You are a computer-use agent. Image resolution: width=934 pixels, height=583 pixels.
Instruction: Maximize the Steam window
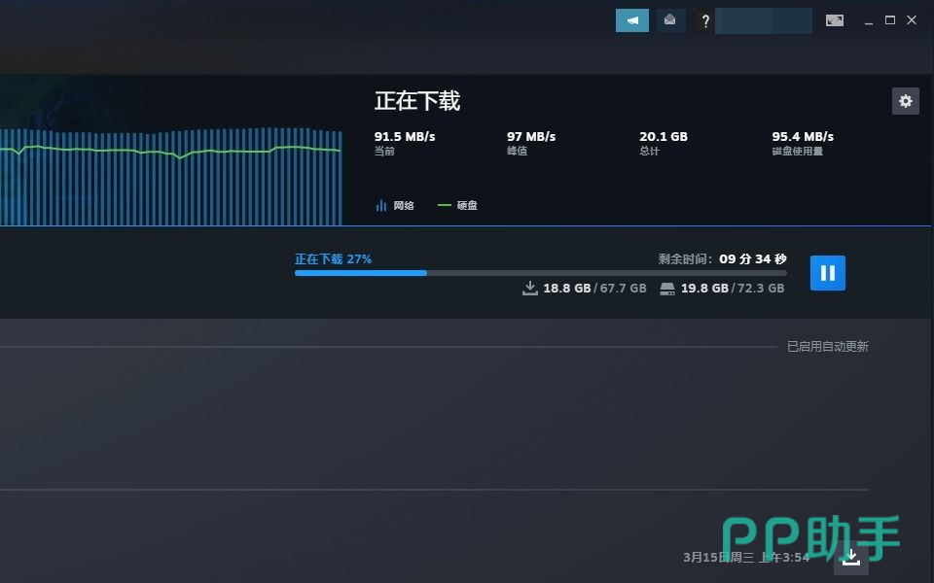(889, 20)
